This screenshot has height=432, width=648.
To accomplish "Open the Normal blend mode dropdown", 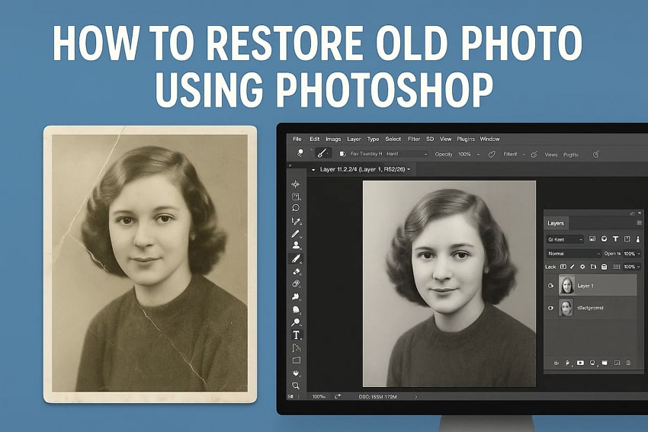I will coord(573,253).
